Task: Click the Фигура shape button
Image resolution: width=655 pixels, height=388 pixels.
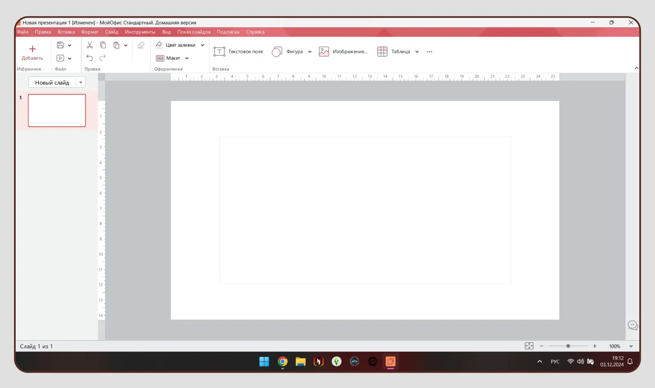Action: click(x=287, y=52)
